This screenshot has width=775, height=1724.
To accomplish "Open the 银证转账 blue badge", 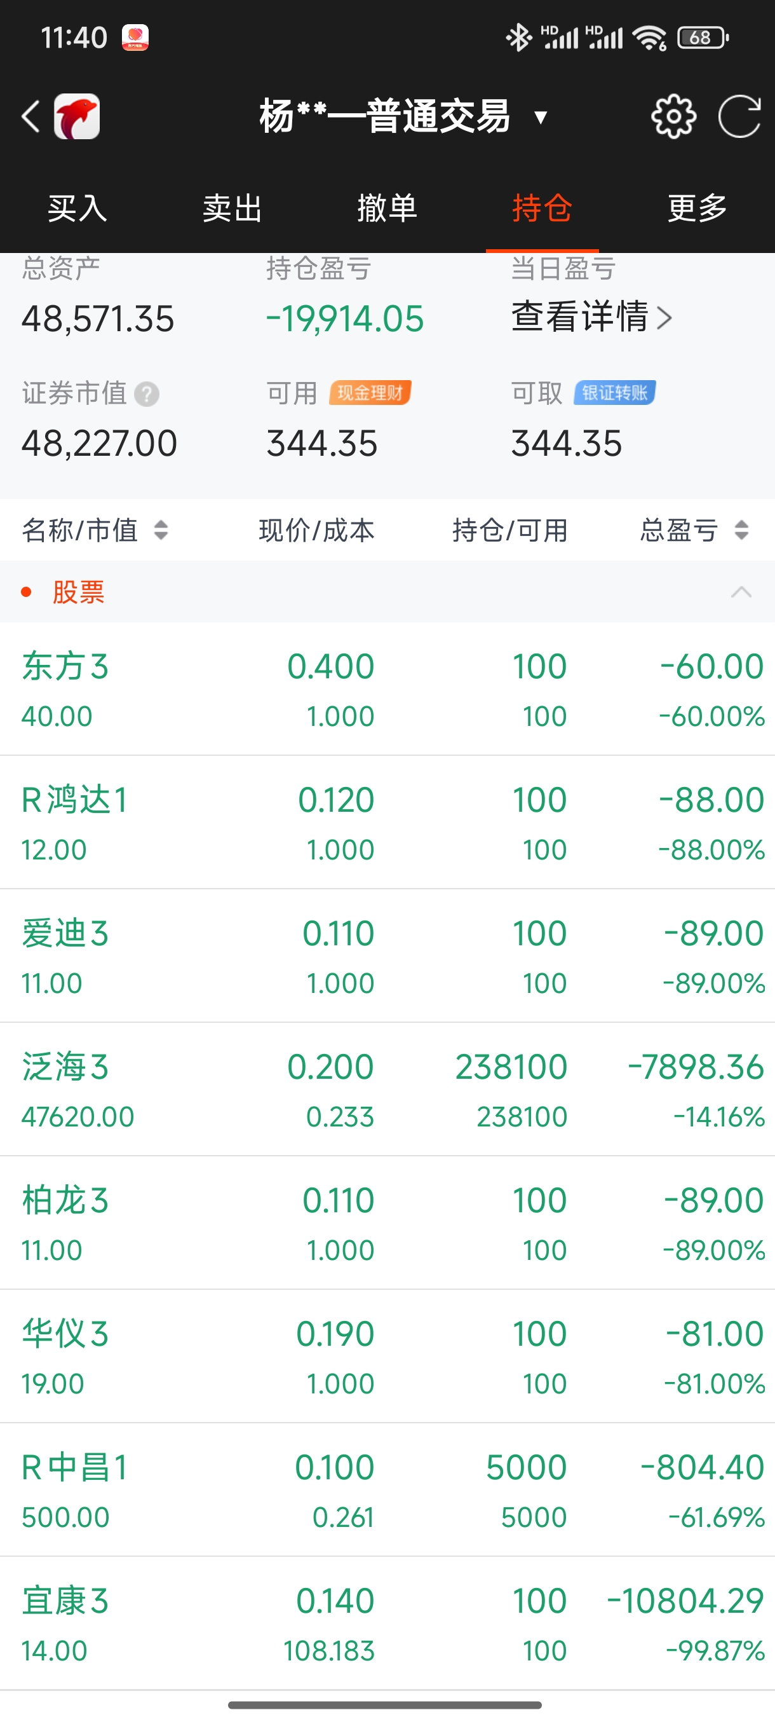I will pos(614,393).
